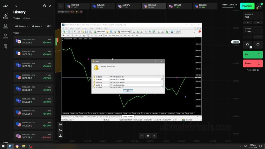
Task: Open the Help section in the sidebar
Action: 5,46
